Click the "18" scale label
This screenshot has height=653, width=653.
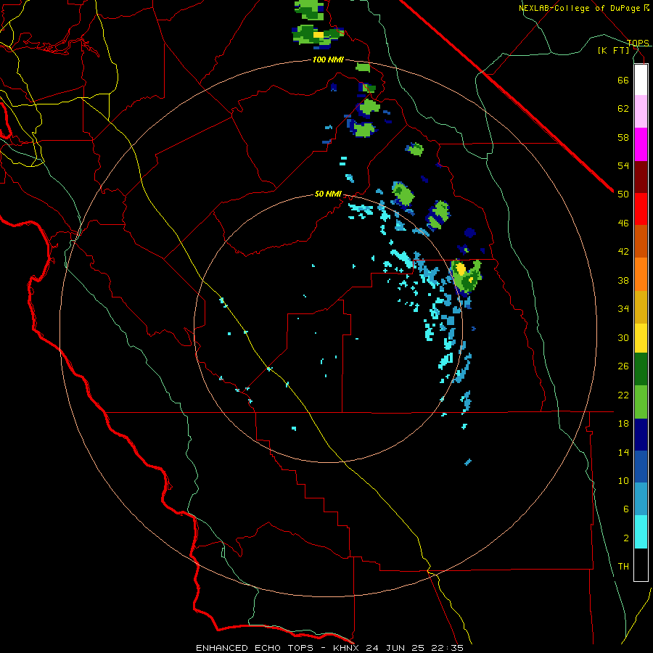623,424
